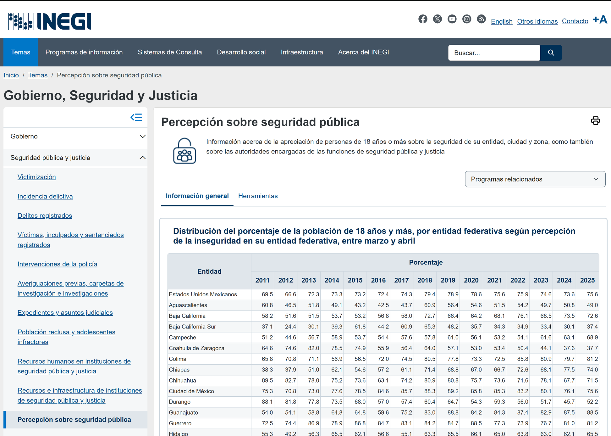Screen dimensions: 611x436
Task: Click the Buscar search field
Action: coord(494,53)
